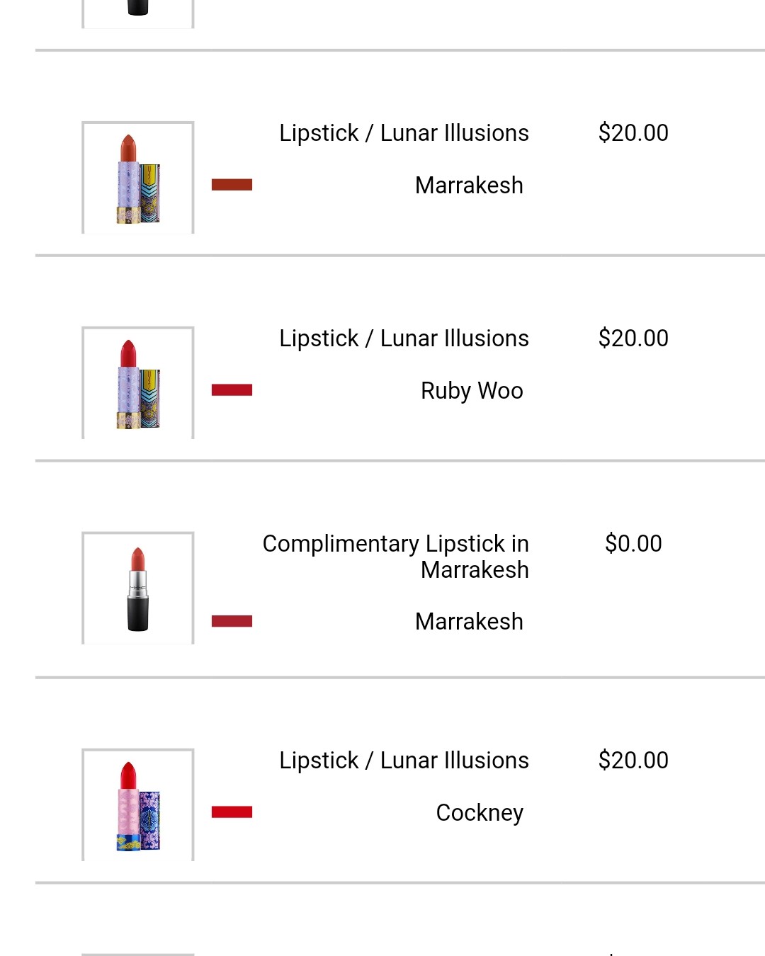The image size is (765, 956).
Task: Tap Marrakesh shade label under Complimentary Lipstick
Action: tap(469, 622)
